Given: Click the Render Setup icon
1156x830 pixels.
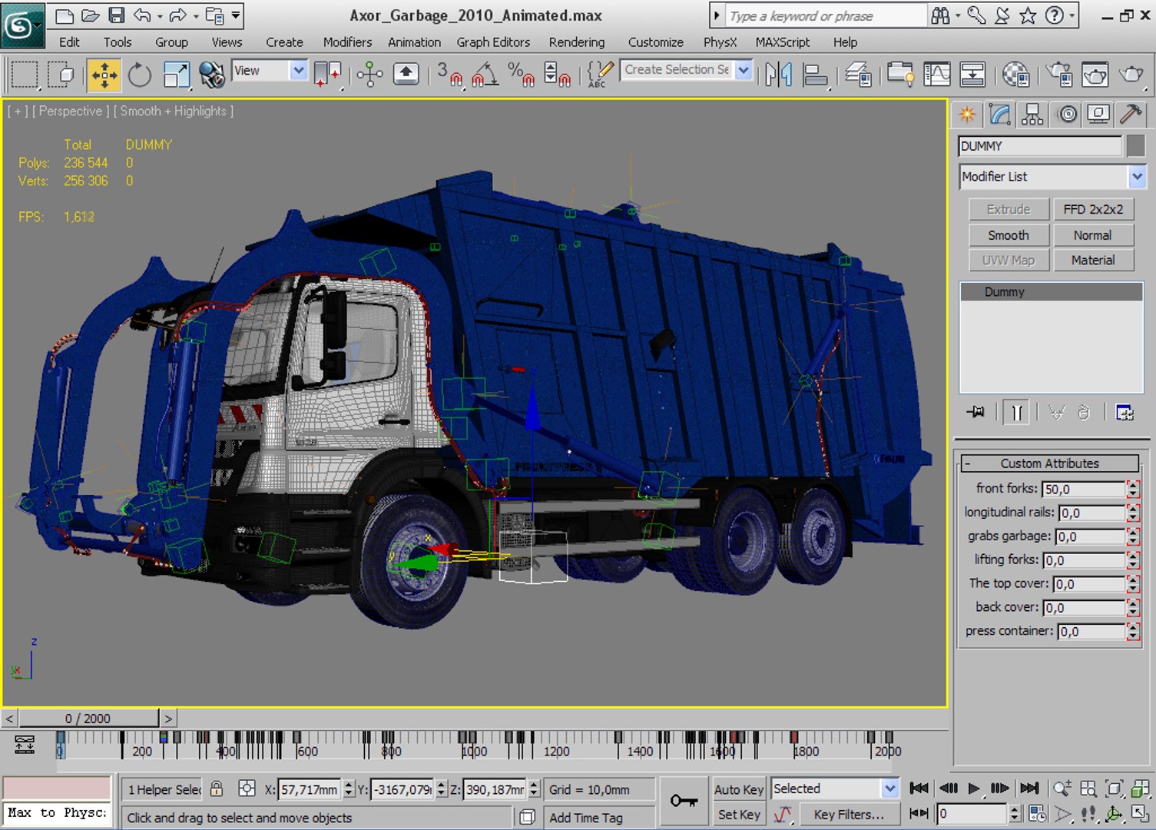Looking at the screenshot, I should (x=1059, y=75).
